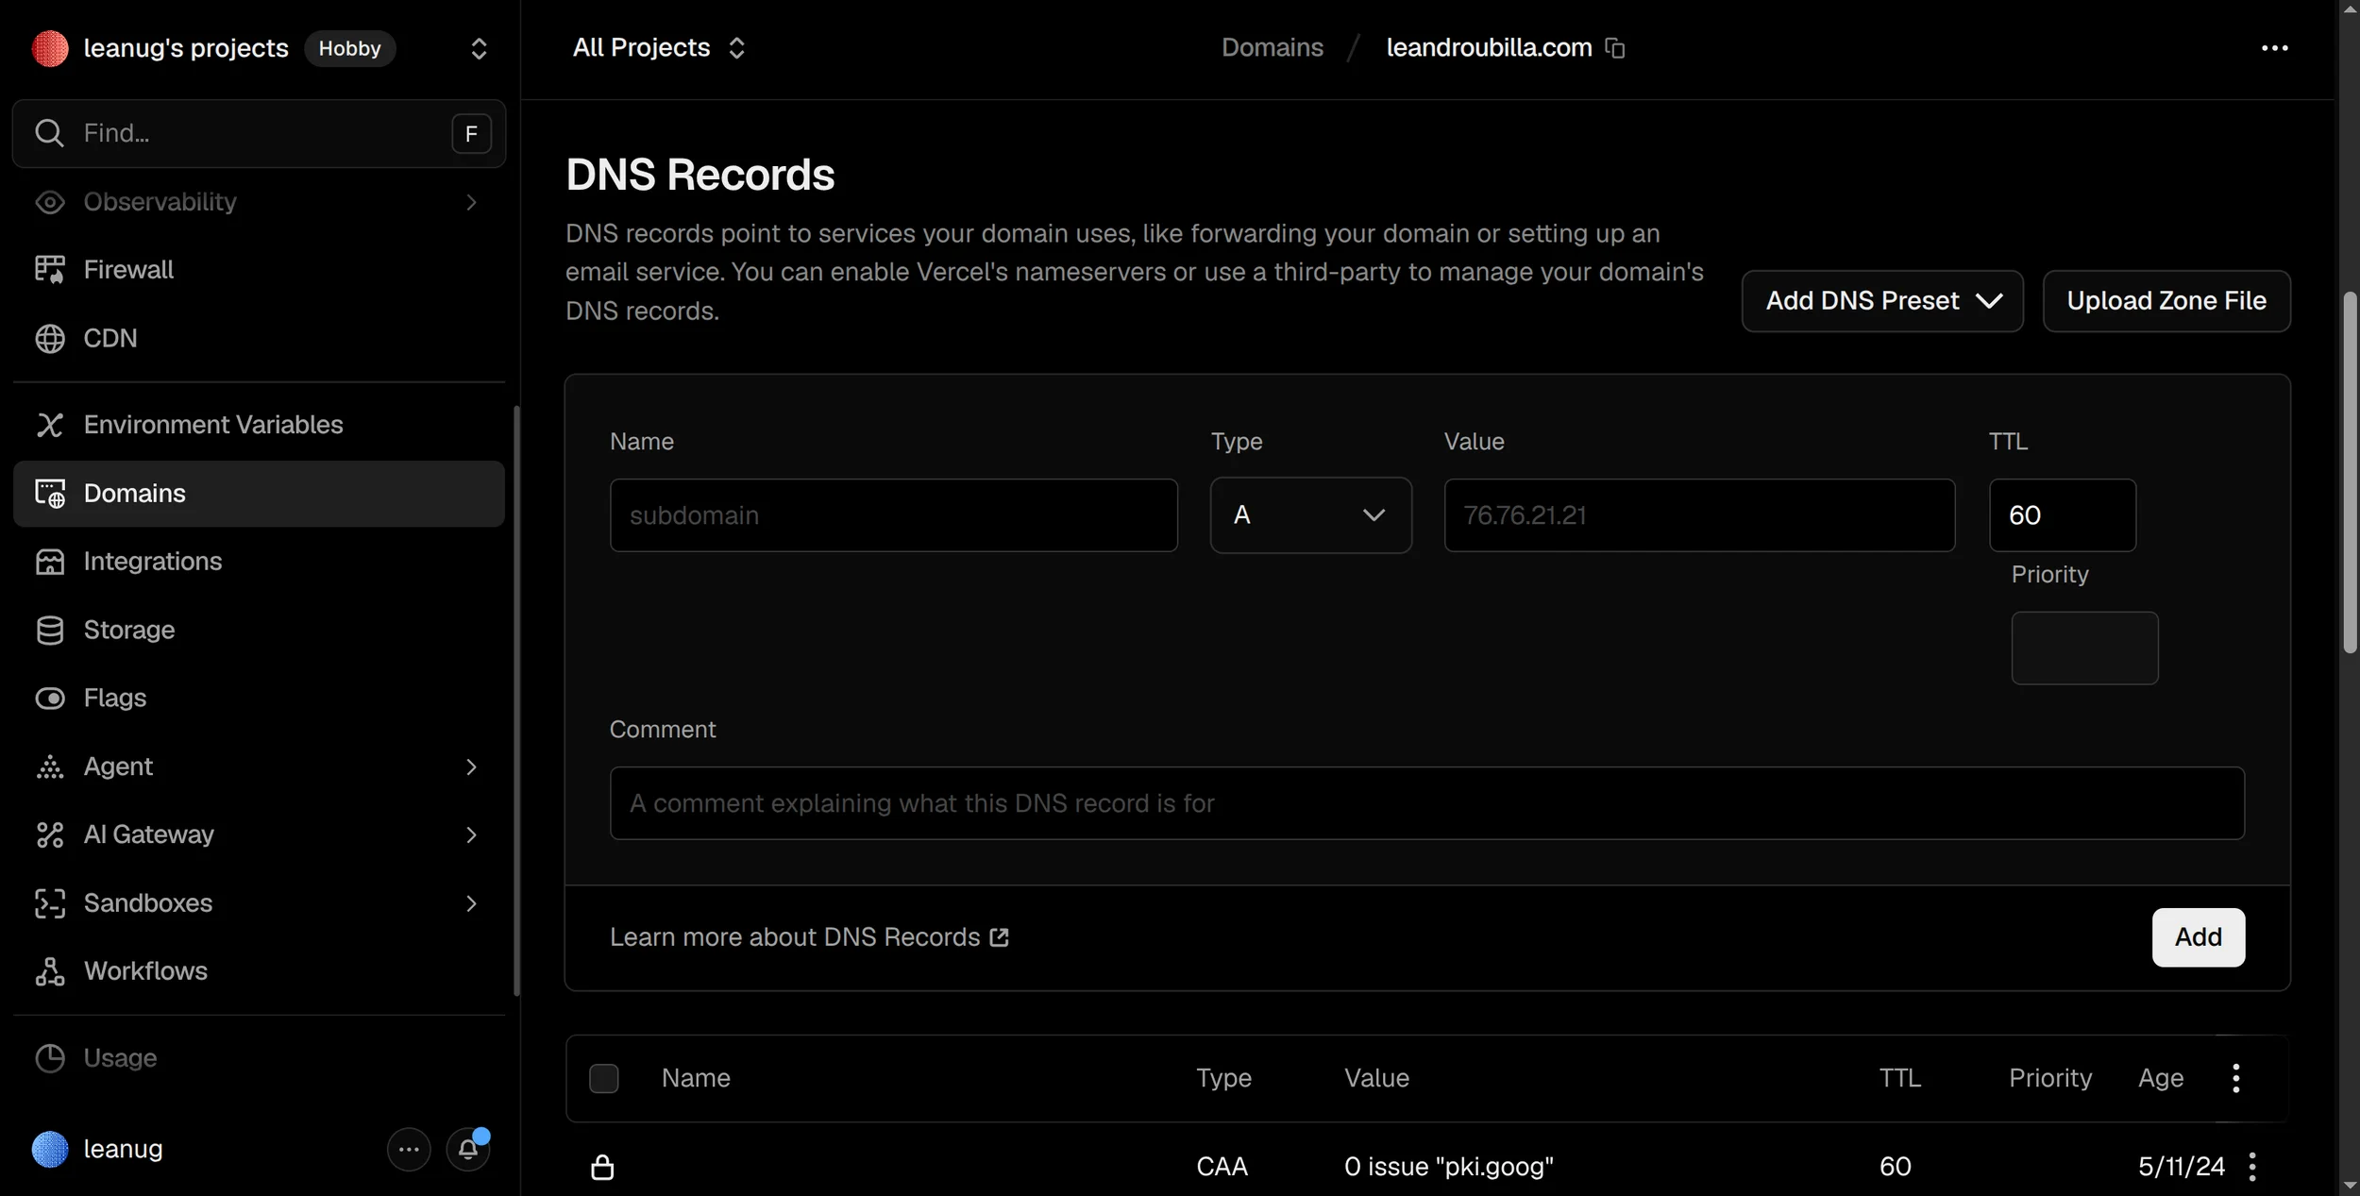Click the CDN globe icon
2360x1196 pixels.
pyautogui.click(x=50, y=338)
